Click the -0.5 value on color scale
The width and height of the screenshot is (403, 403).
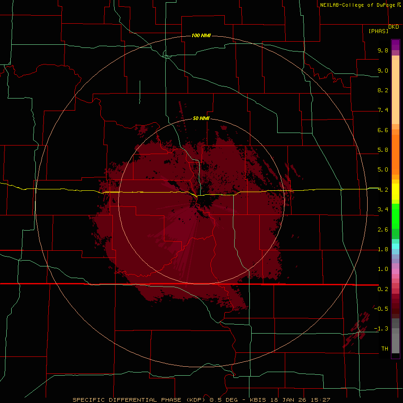point(381,309)
